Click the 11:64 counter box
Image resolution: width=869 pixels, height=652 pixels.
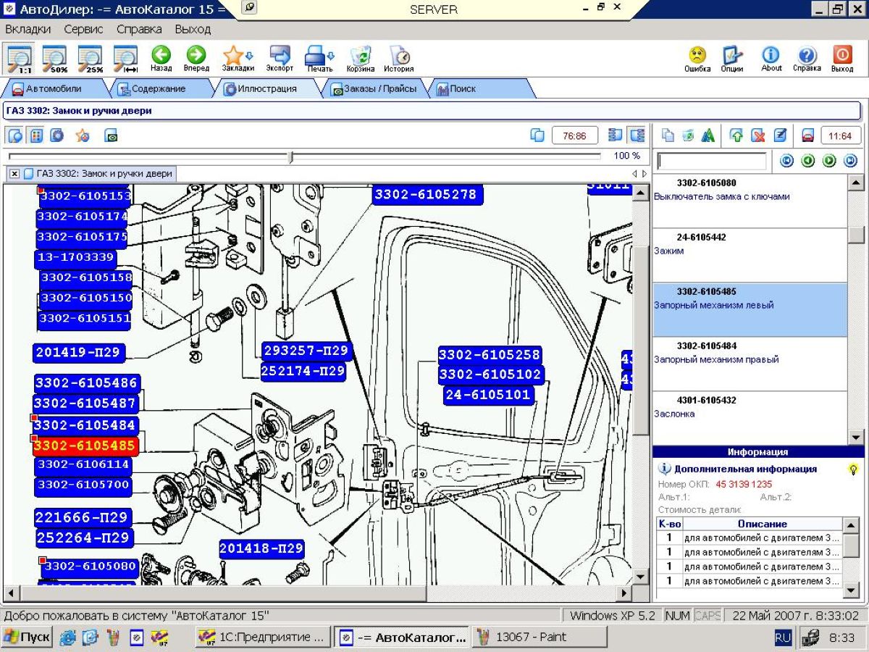pyautogui.click(x=840, y=135)
